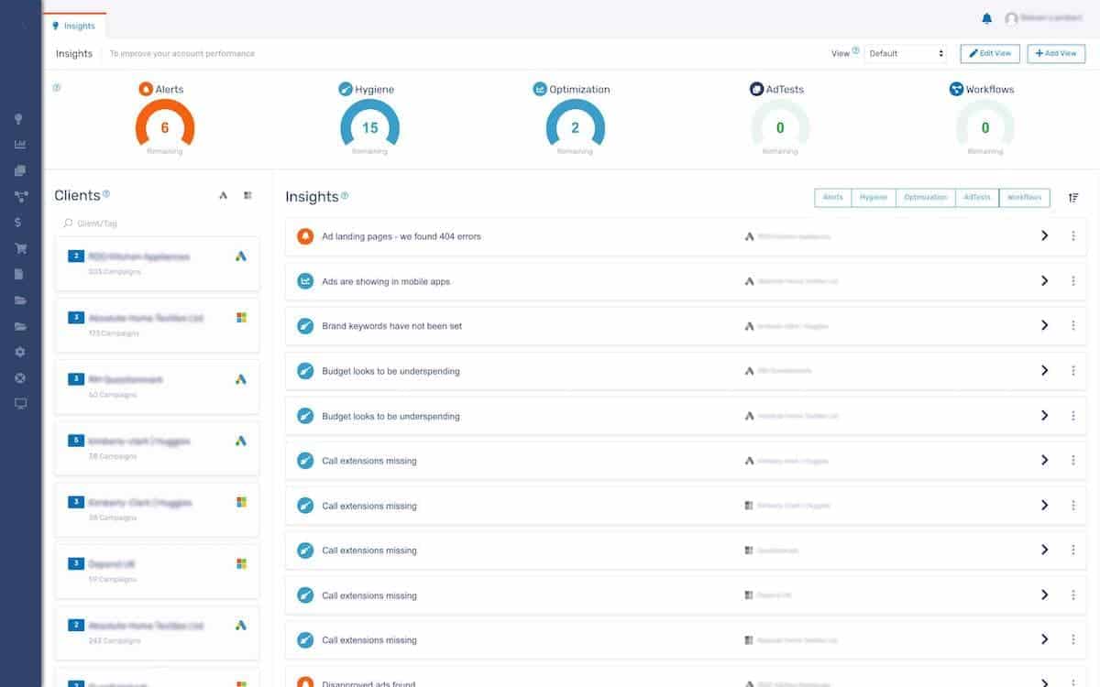The width and height of the screenshot is (1100, 687).
Task: Click the help icon beside Clients heading
Action: [106, 194]
